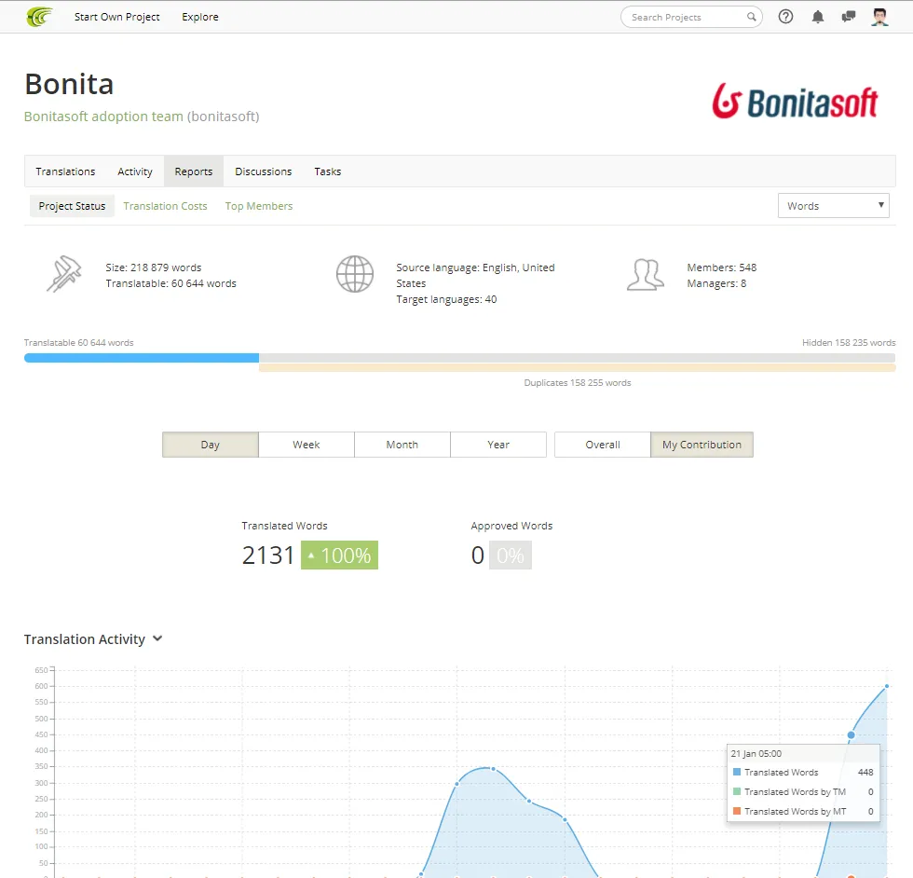Switch to My Contribution statistics
This screenshot has height=878, width=913.
pyautogui.click(x=702, y=445)
